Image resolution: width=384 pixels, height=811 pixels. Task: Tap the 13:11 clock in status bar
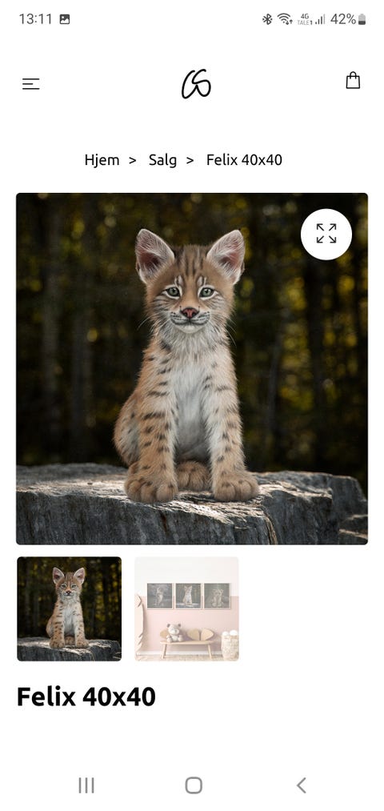pyautogui.click(x=36, y=19)
